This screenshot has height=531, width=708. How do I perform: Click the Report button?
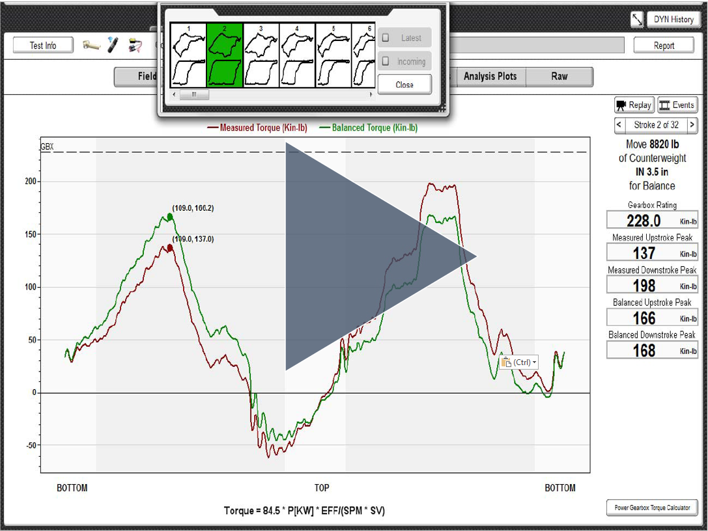(x=664, y=46)
